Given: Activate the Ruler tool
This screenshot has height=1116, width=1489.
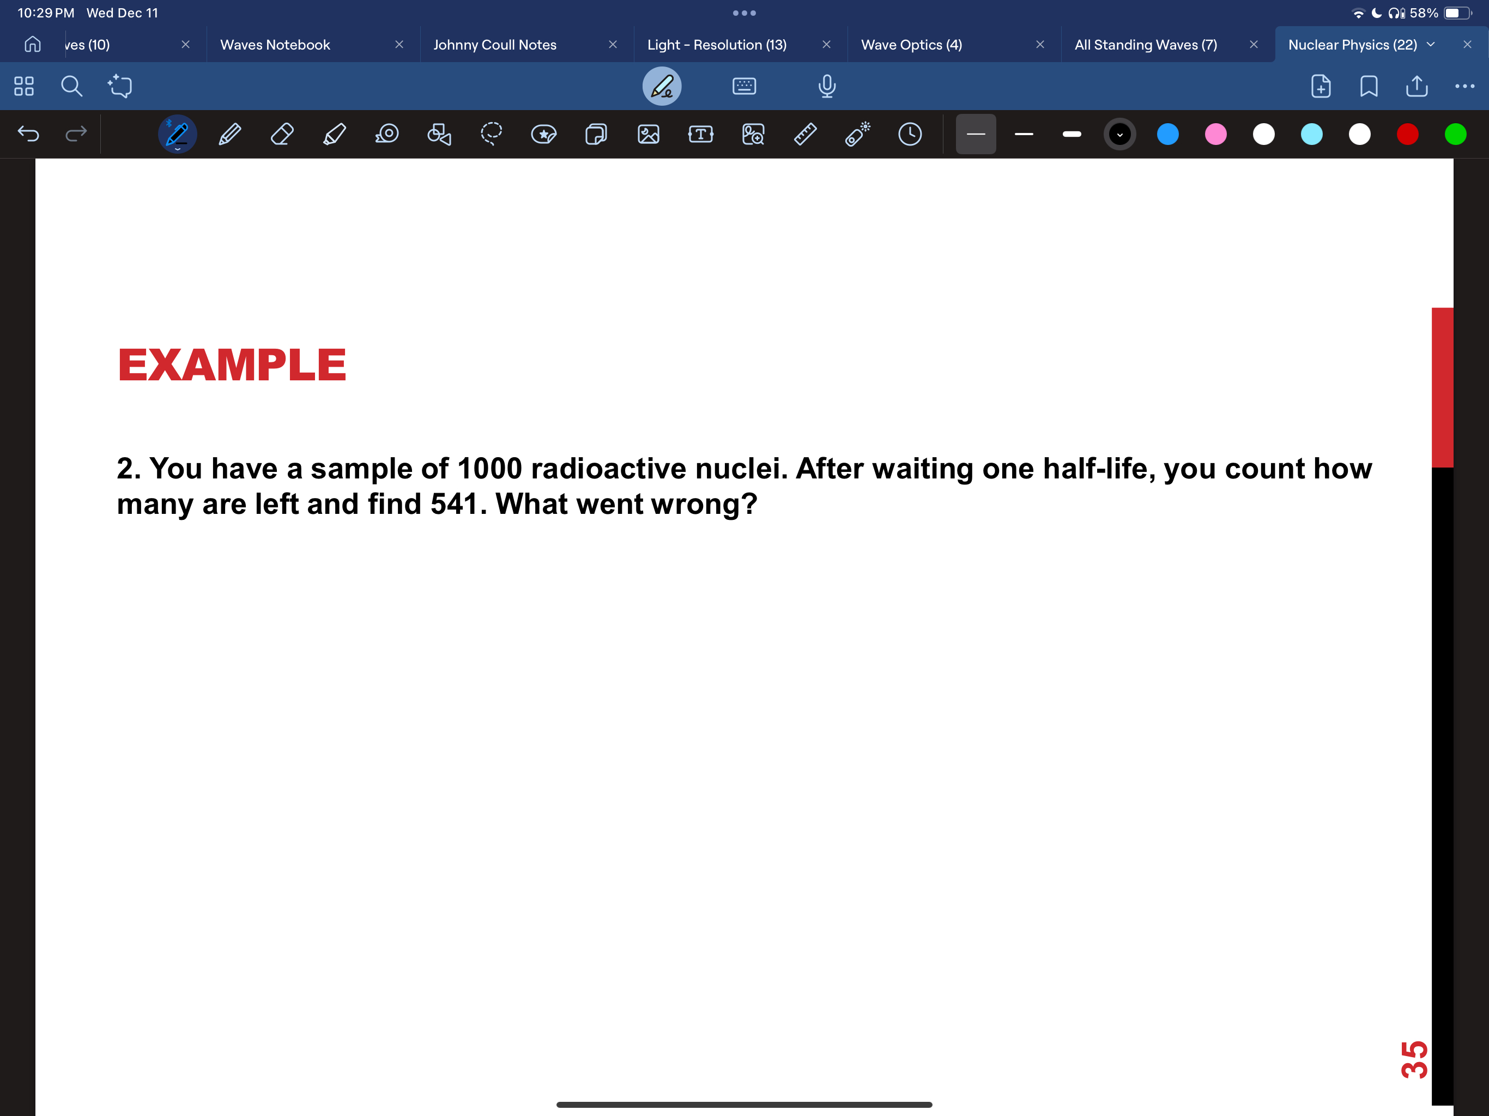Looking at the screenshot, I should pyautogui.click(x=805, y=135).
